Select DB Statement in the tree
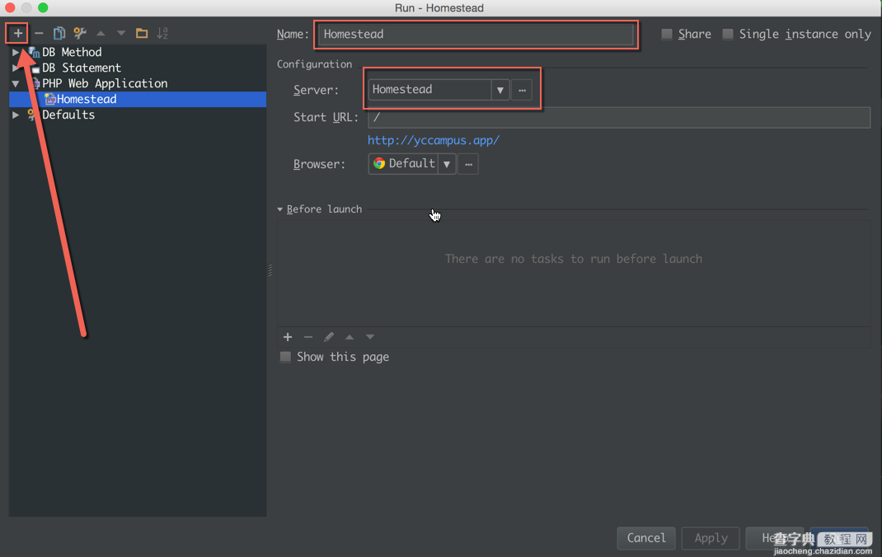The height and width of the screenshot is (557, 882). click(82, 68)
